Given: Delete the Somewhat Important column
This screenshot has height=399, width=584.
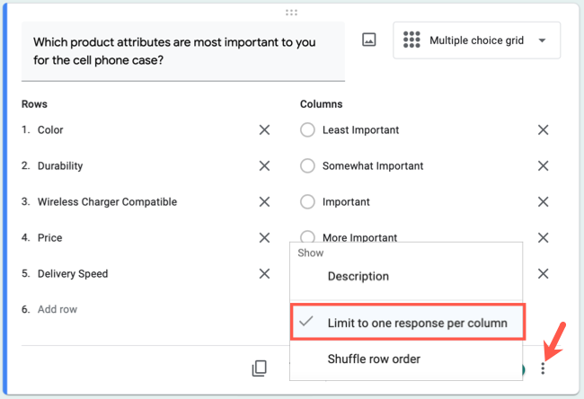Looking at the screenshot, I should pos(543,166).
